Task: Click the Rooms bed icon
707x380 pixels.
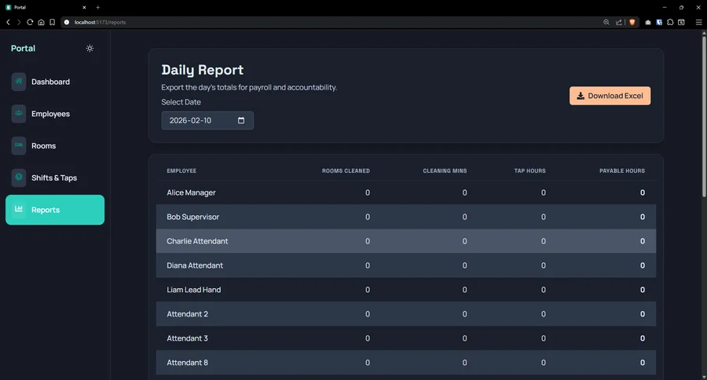Action: pos(19,145)
